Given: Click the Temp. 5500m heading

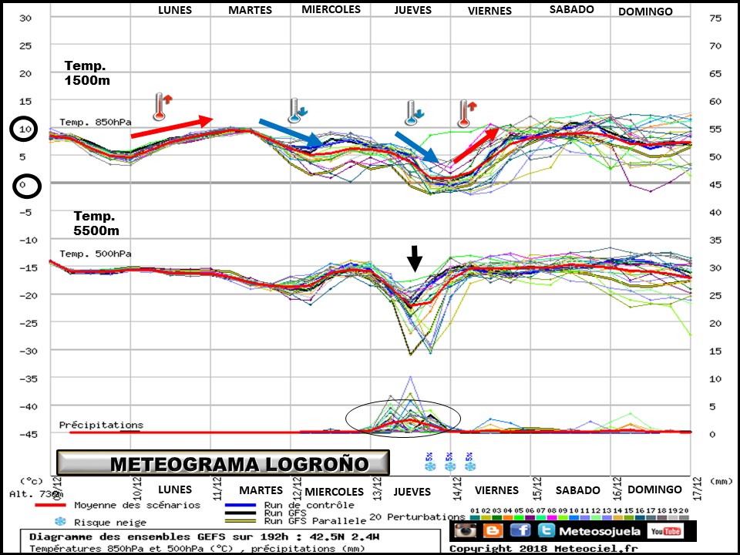Looking at the screenshot, I should tap(96, 224).
